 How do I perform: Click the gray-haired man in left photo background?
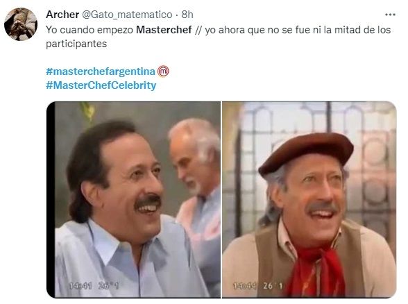click(196, 182)
